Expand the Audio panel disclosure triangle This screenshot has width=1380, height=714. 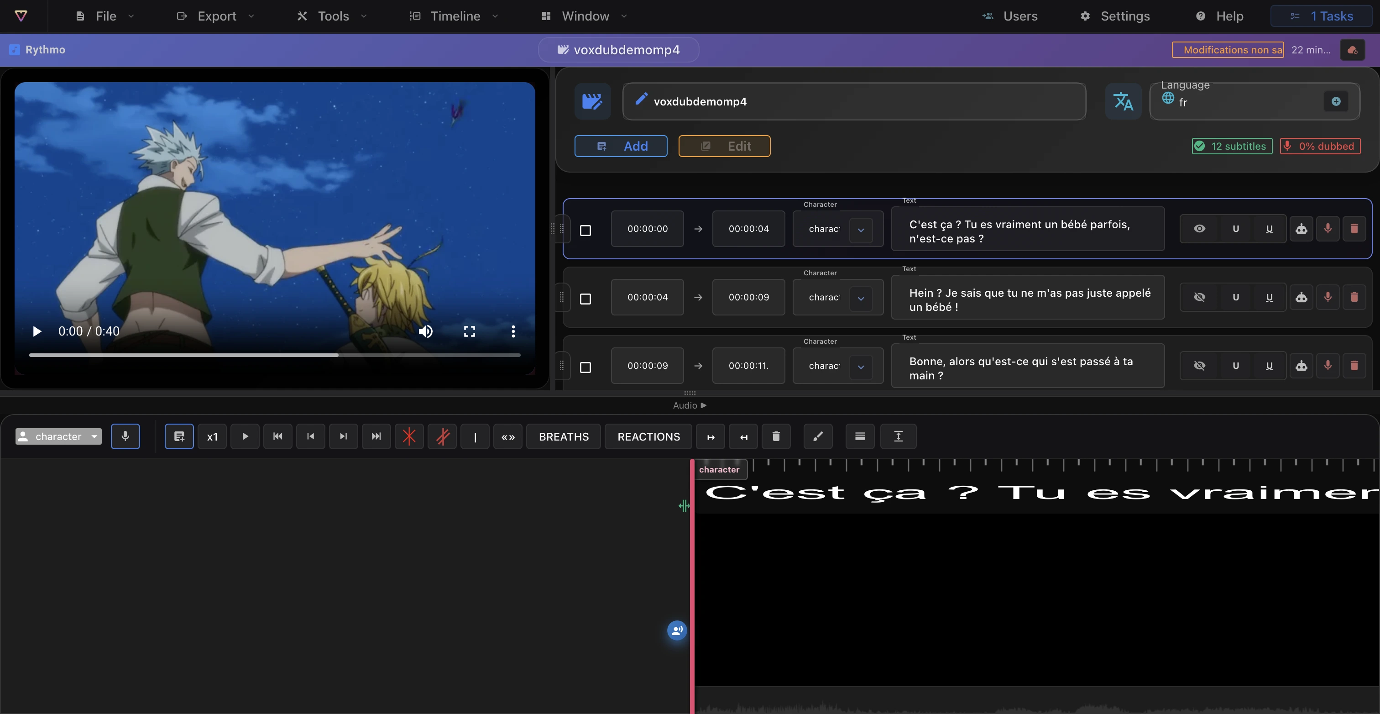[703, 405]
